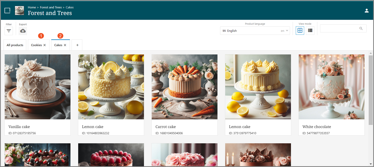Go to Home in breadcrumb
The width and height of the screenshot is (374, 167).
click(32, 7)
